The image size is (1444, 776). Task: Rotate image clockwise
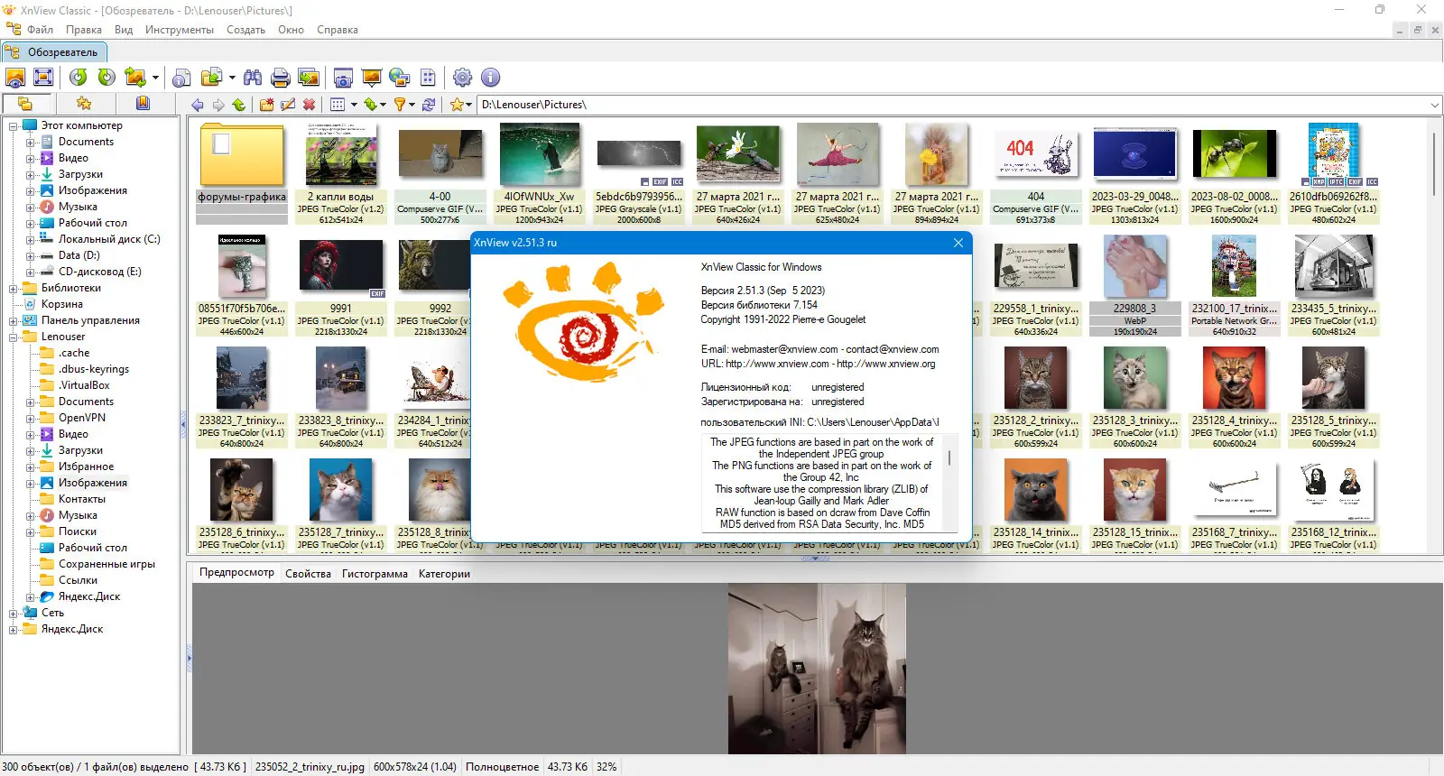(106, 78)
